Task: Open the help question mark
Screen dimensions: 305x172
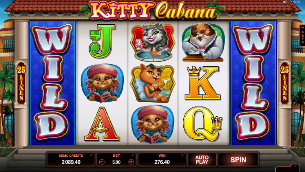Action: pos(291,2)
